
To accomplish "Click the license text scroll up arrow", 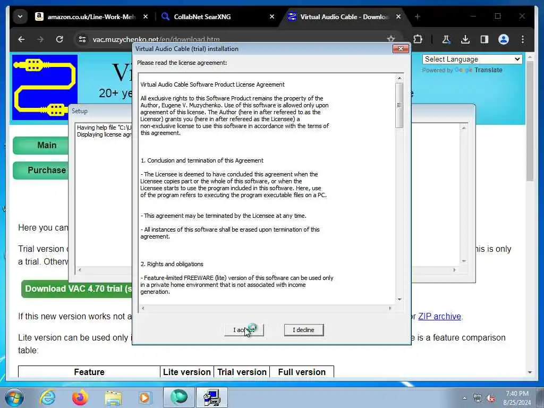I will [x=399, y=79].
